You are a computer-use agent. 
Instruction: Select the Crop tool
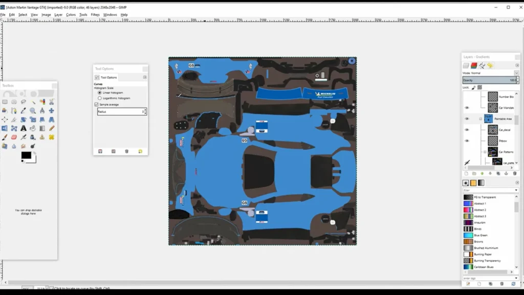click(x=14, y=119)
